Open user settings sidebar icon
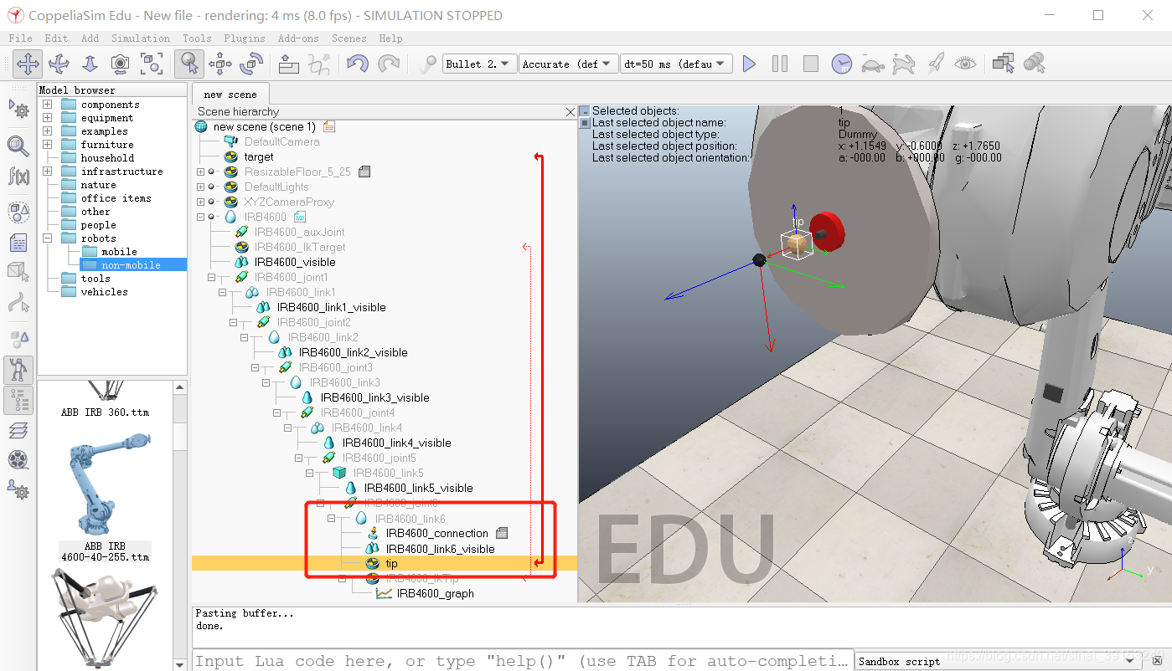 [18, 489]
